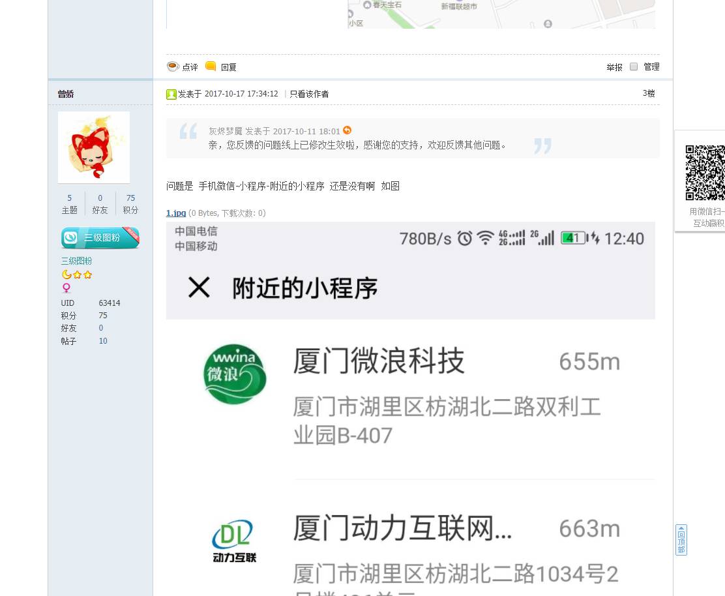The height and width of the screenshot is (596, 725).
Task: Click the red fox avatar image
Action: (x=94, y=147)
